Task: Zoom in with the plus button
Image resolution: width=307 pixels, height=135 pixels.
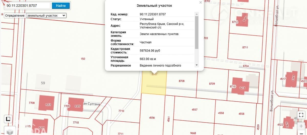Action: (x=301, y=126)
